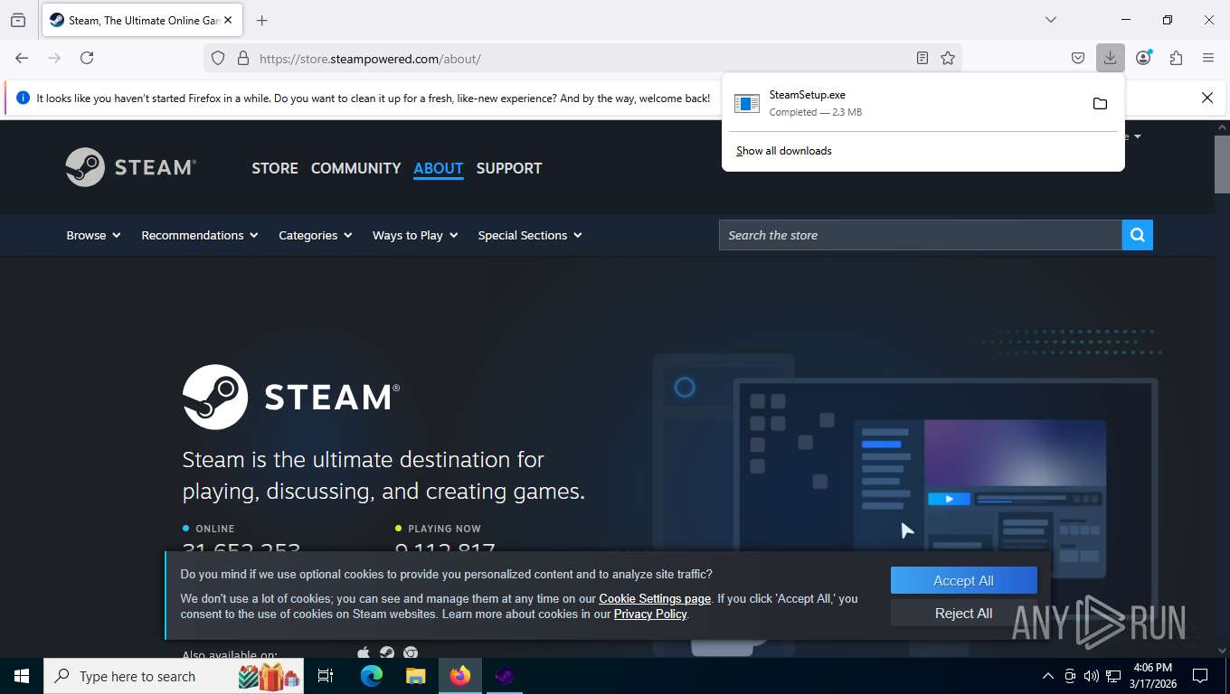Open the Privacy Policy link
1230x694 pixels.
650,614
